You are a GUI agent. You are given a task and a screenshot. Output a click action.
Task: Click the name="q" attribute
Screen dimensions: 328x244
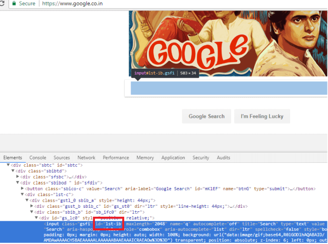click(x=180, y=224)
